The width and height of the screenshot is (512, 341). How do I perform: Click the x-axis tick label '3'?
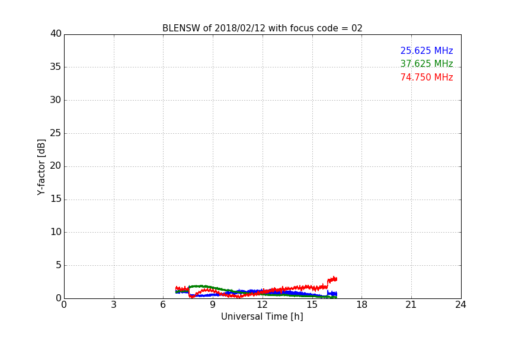point(114,305)
